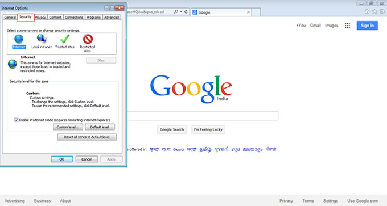Switch Google to Hindi language link

pyautogui.click(x=154, y=149)
